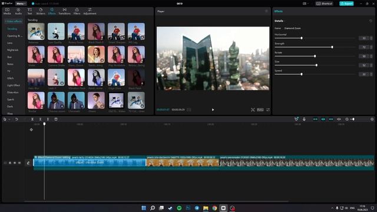Click the Rotate value field
This screenshot has height=212, width=377.
(364, 57)
